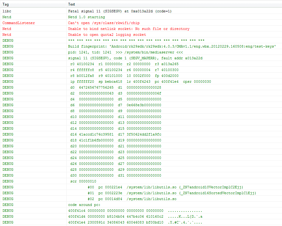Click the #00 pc 000221e4 backtrace line
Image resolution: width=282 pixels, height=226 pixels.
click(x=141, y=187)
